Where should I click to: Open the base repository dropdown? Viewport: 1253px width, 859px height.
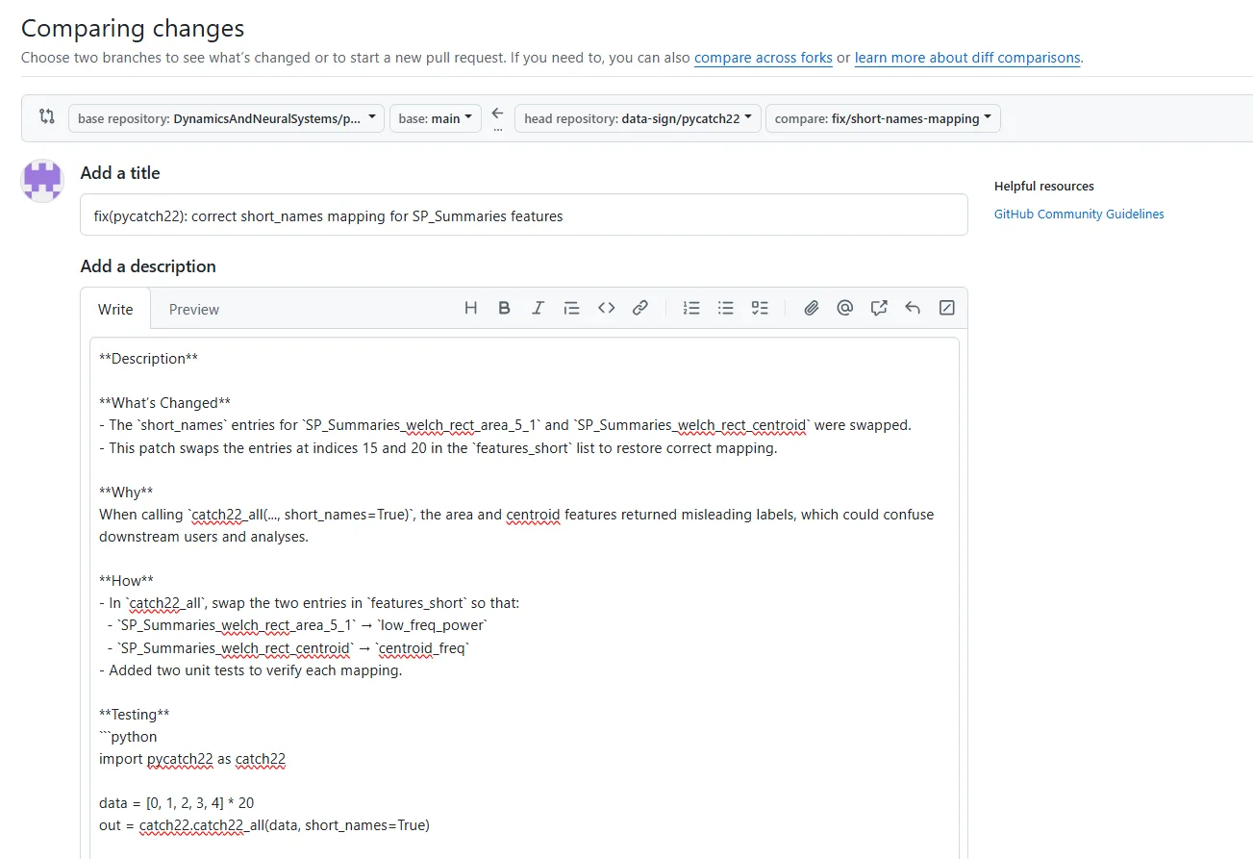pyautogui.click(x=226, y=118)
